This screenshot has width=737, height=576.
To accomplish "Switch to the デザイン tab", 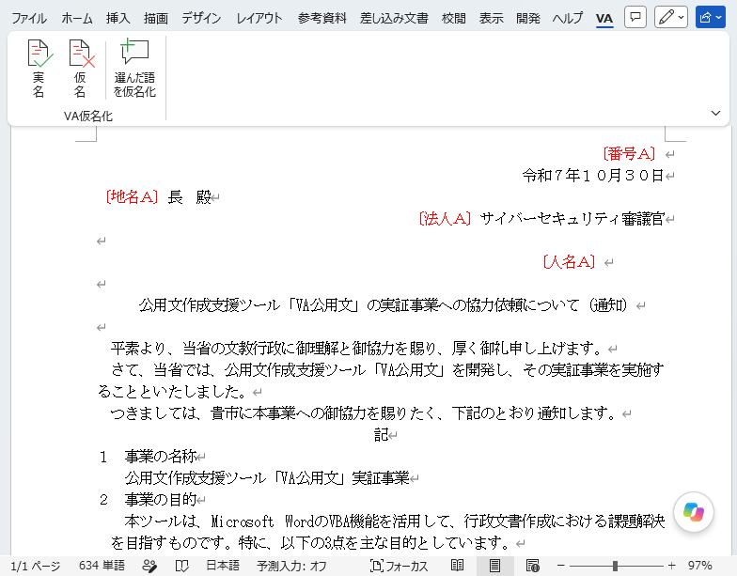I will coord(201,19).
